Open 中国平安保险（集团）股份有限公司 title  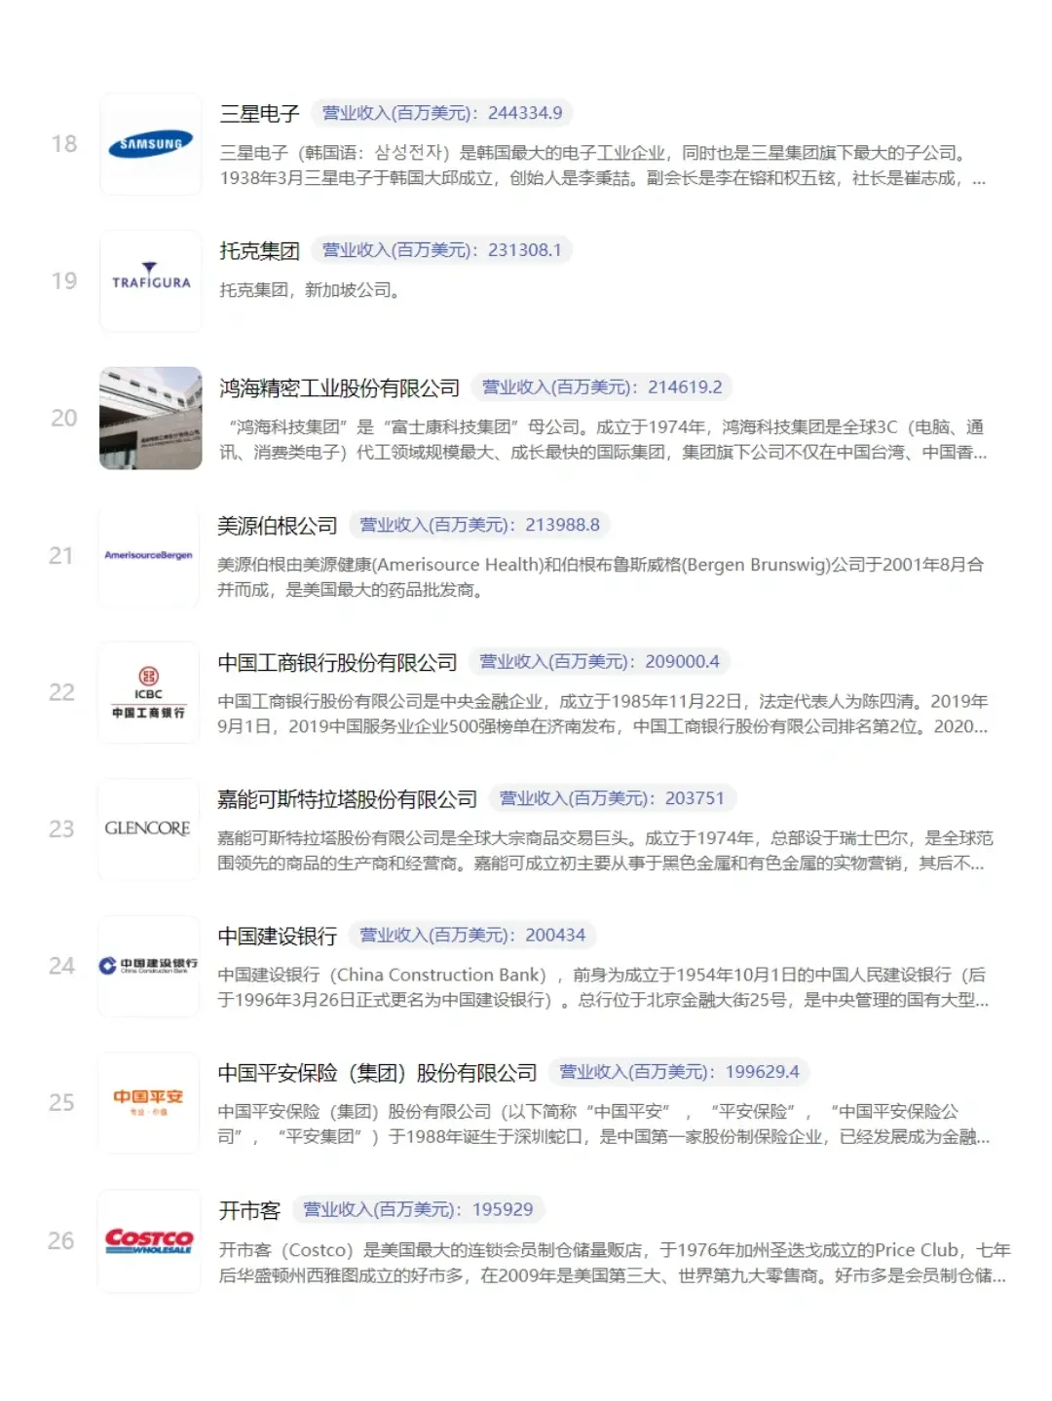[x=377, y=1073]
